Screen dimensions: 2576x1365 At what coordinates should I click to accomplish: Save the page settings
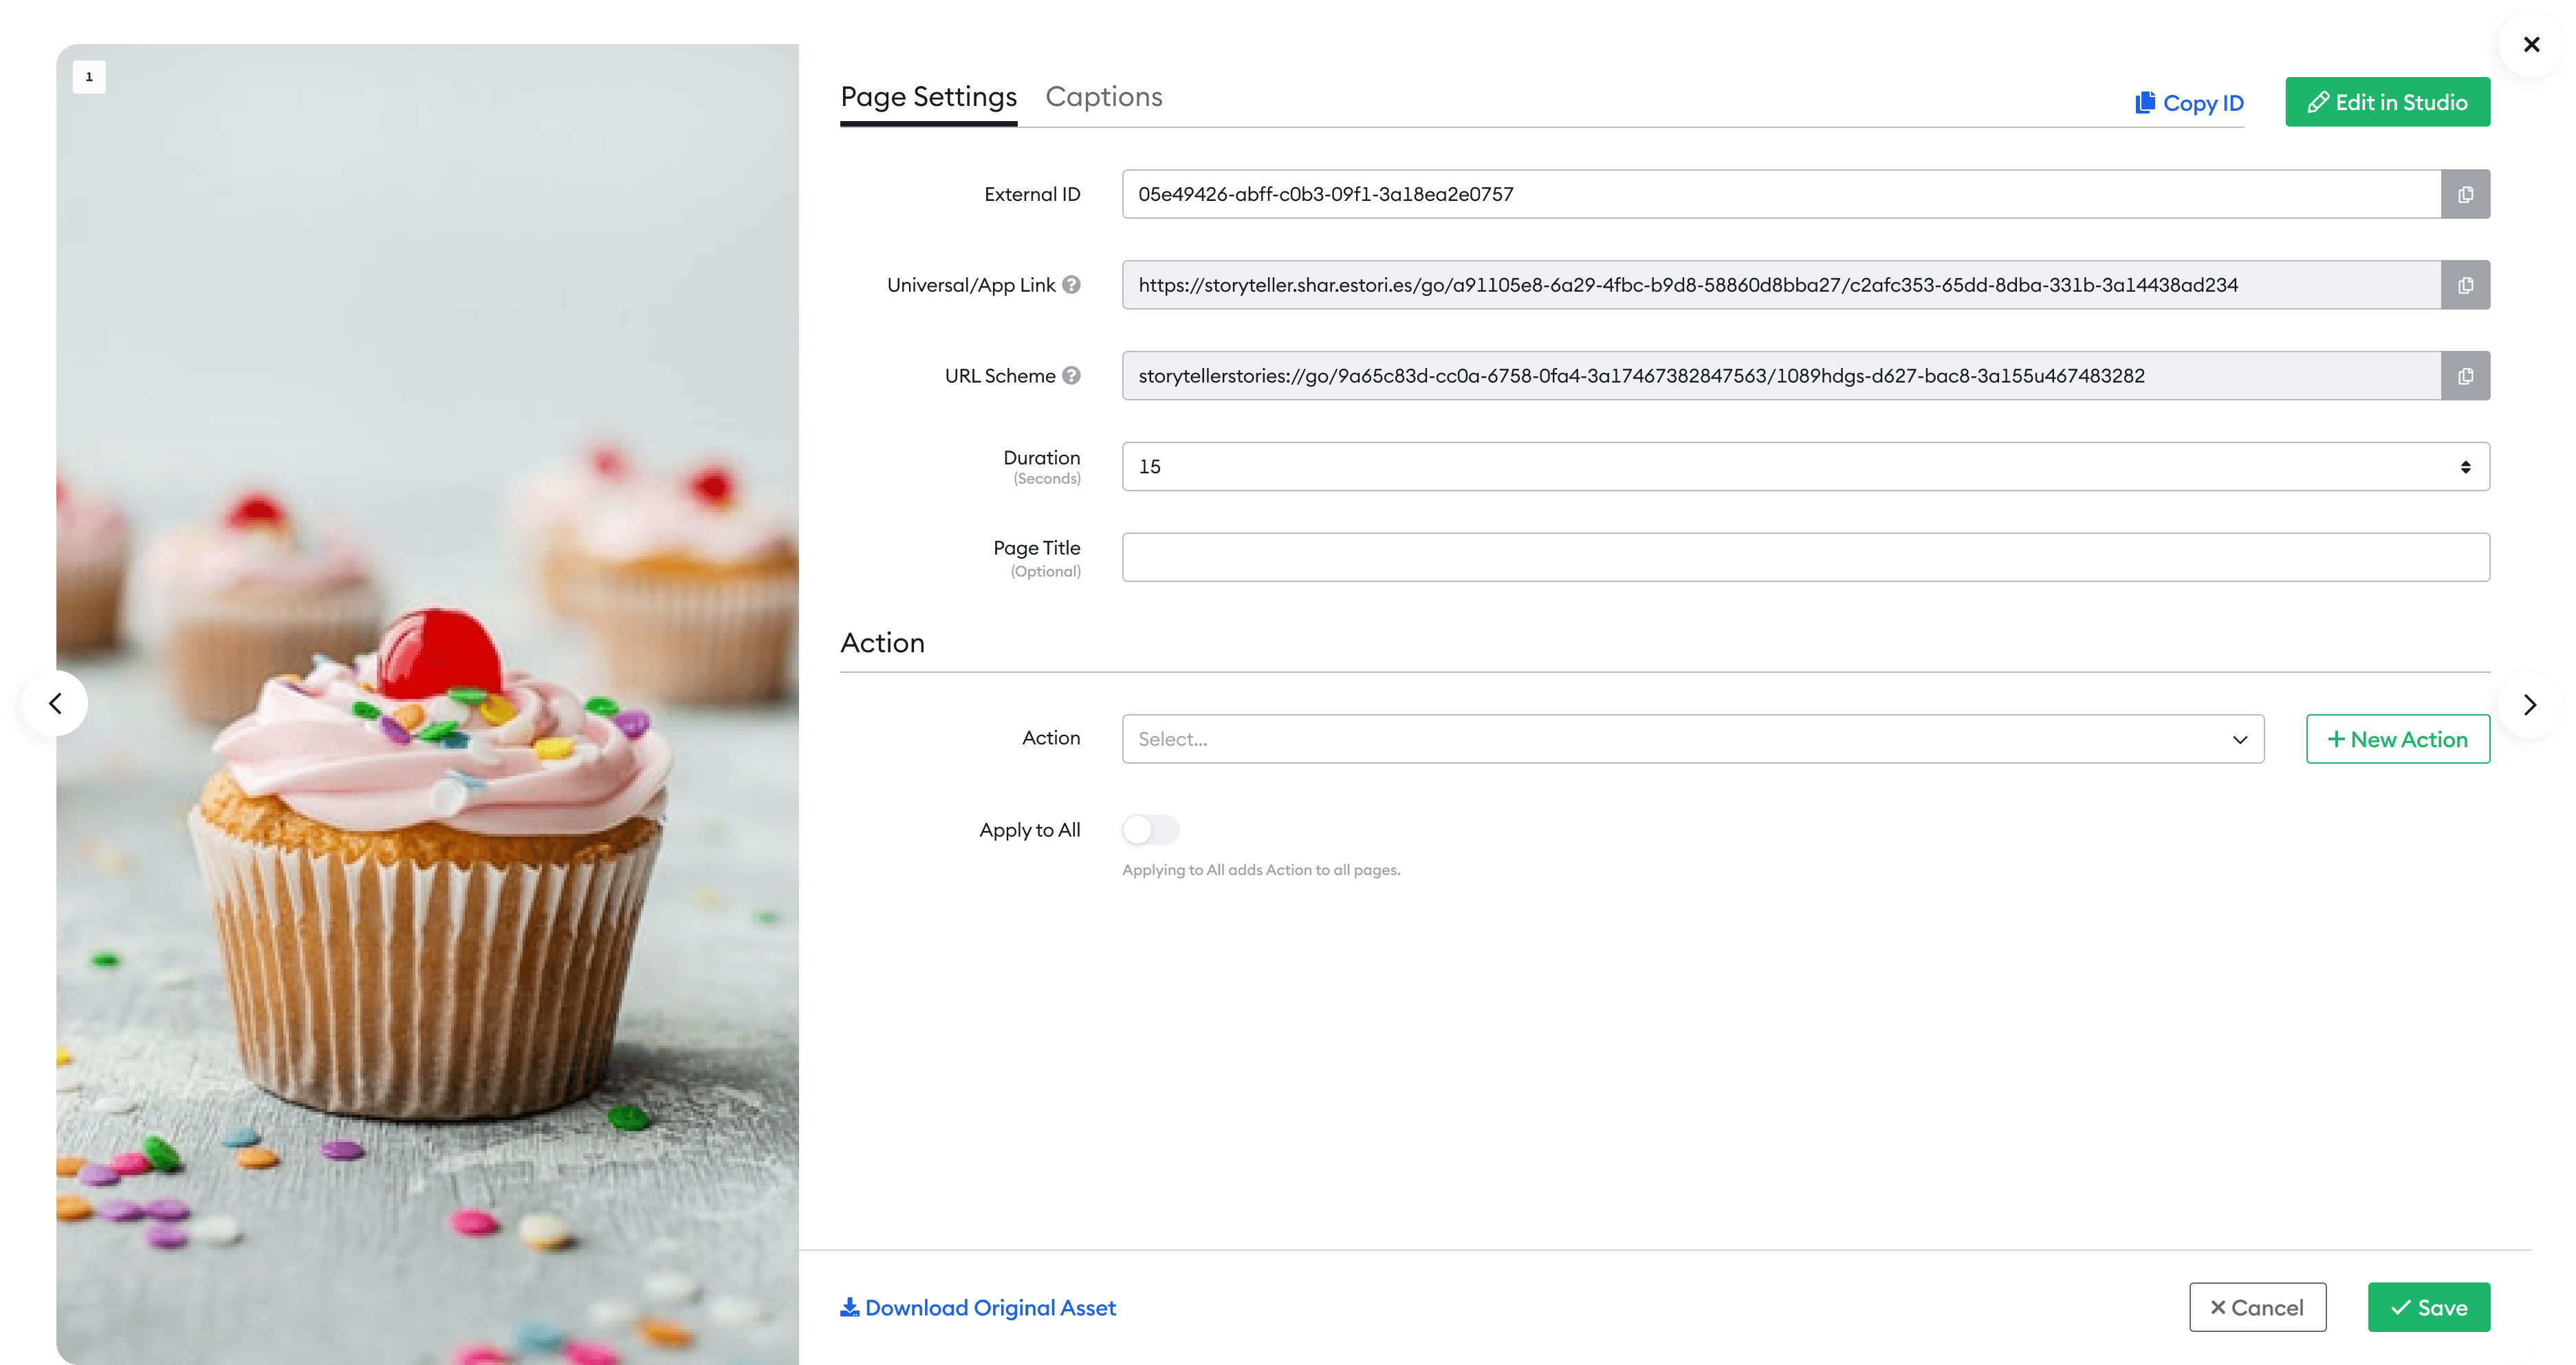tap(2428, 1308)
